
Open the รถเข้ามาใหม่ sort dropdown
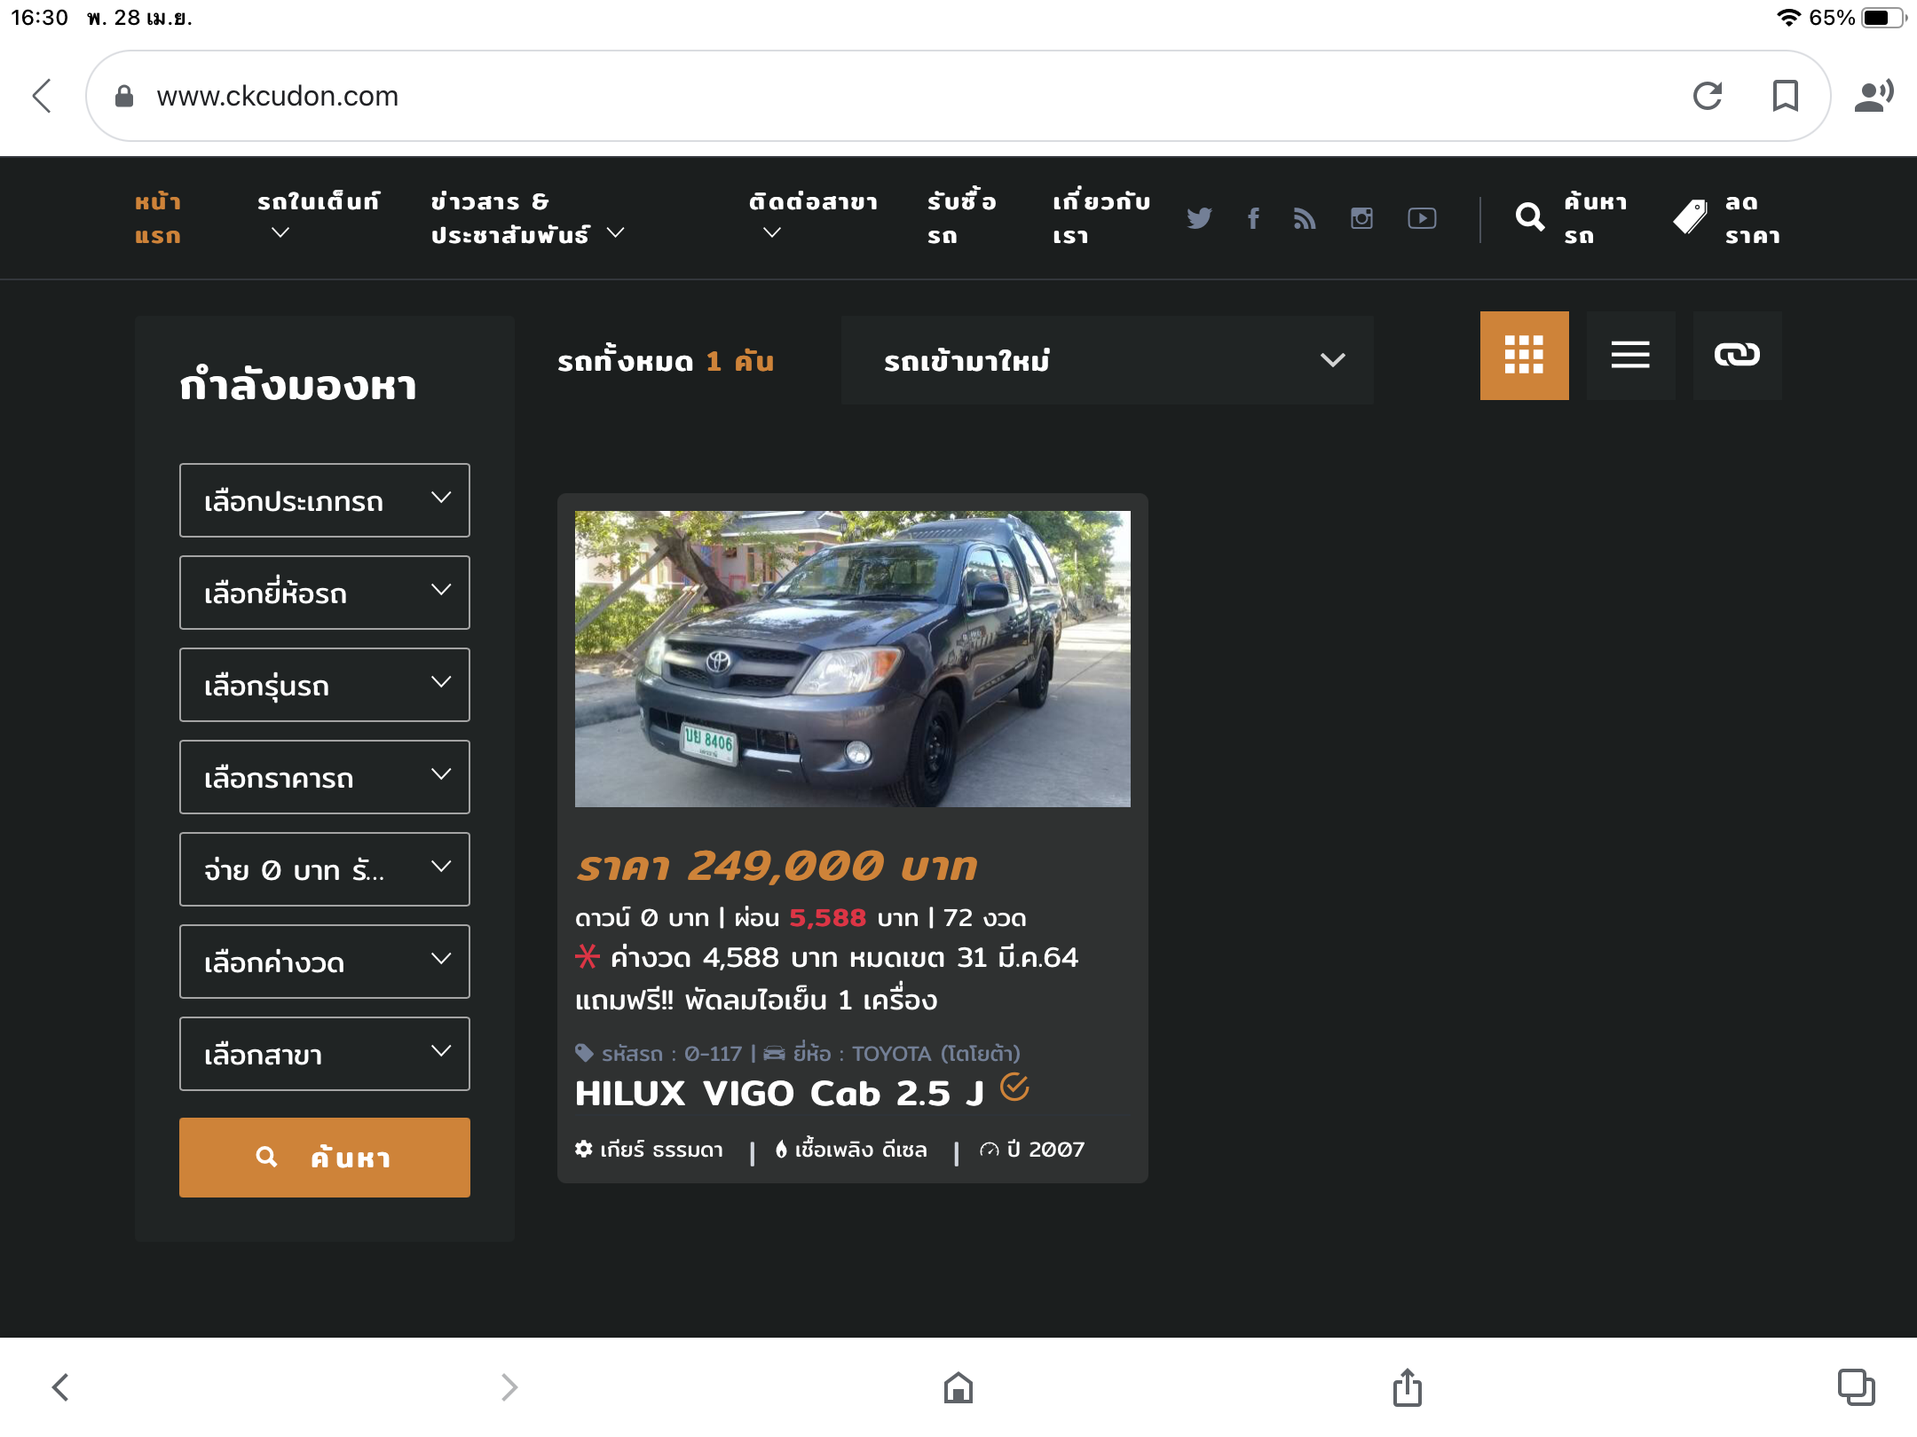coord(1107,360)
